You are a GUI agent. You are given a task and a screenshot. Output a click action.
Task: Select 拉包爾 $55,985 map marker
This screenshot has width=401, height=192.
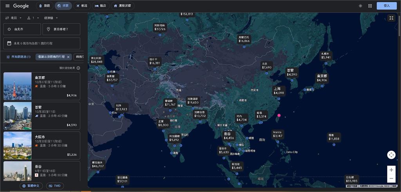351,179
